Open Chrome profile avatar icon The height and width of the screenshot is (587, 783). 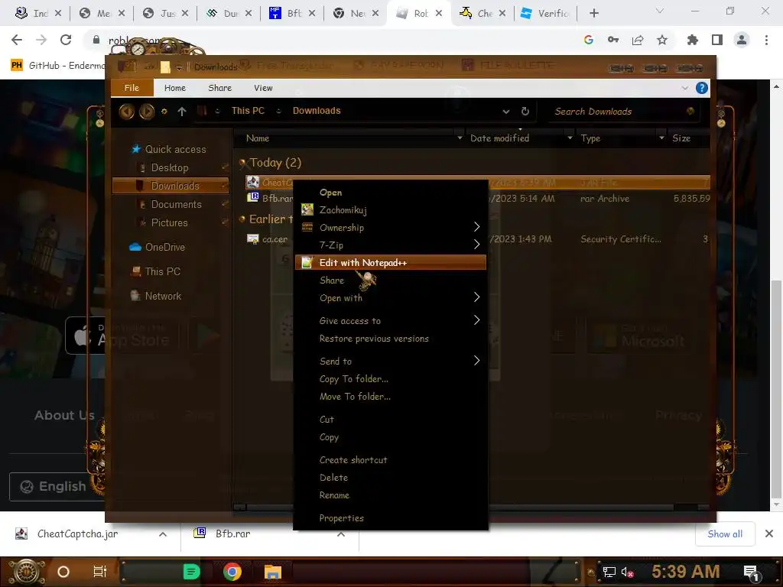click(742, 40)
